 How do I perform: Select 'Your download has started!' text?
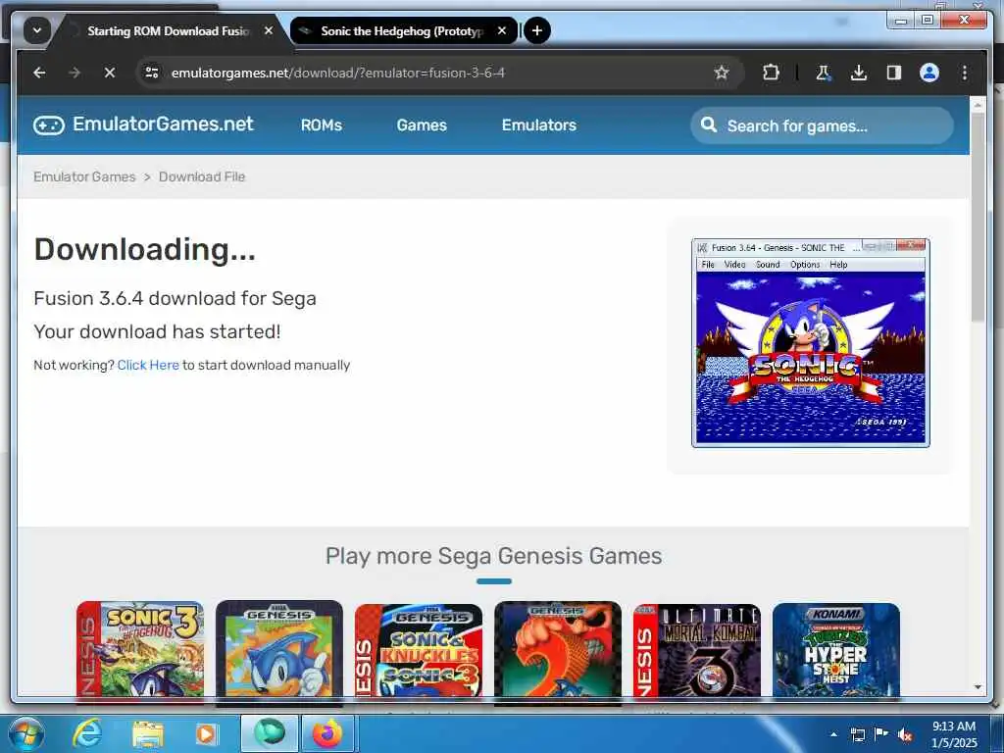click(157, 331)
